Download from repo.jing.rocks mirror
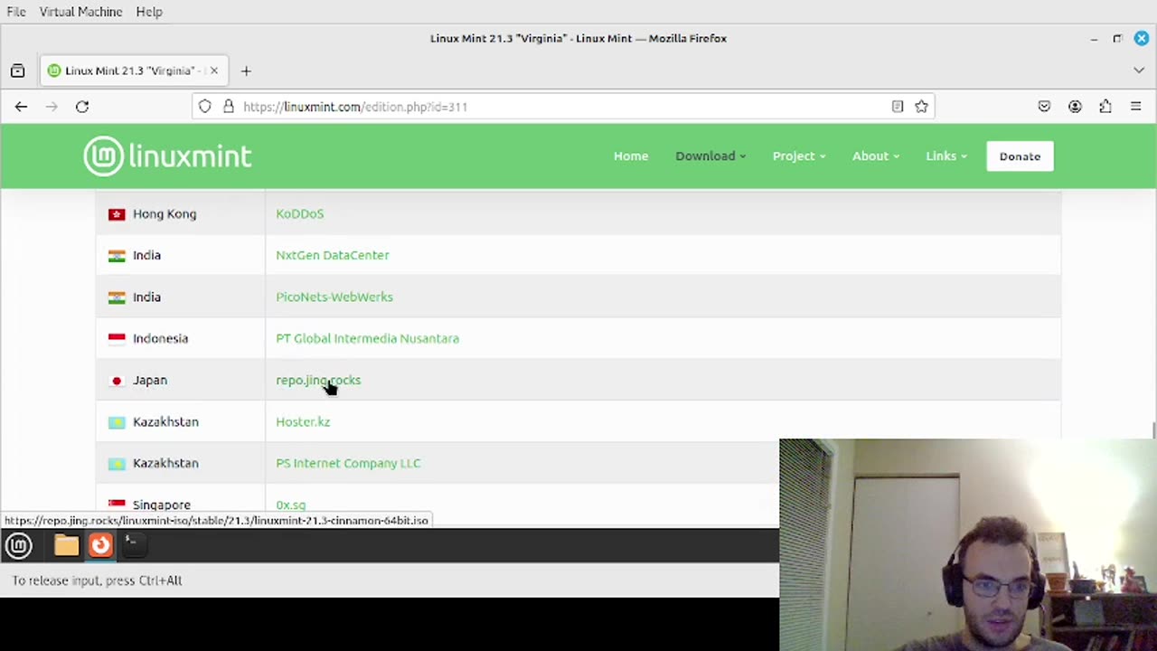 pyautogui.click(x=318, y=380)
